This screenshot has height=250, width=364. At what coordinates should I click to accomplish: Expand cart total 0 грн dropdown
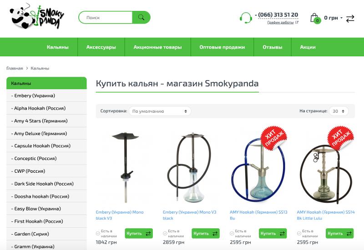[x=342, y=18]
